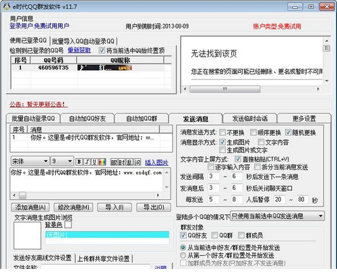Select message row 1 in message list

(x=91, y=137)
